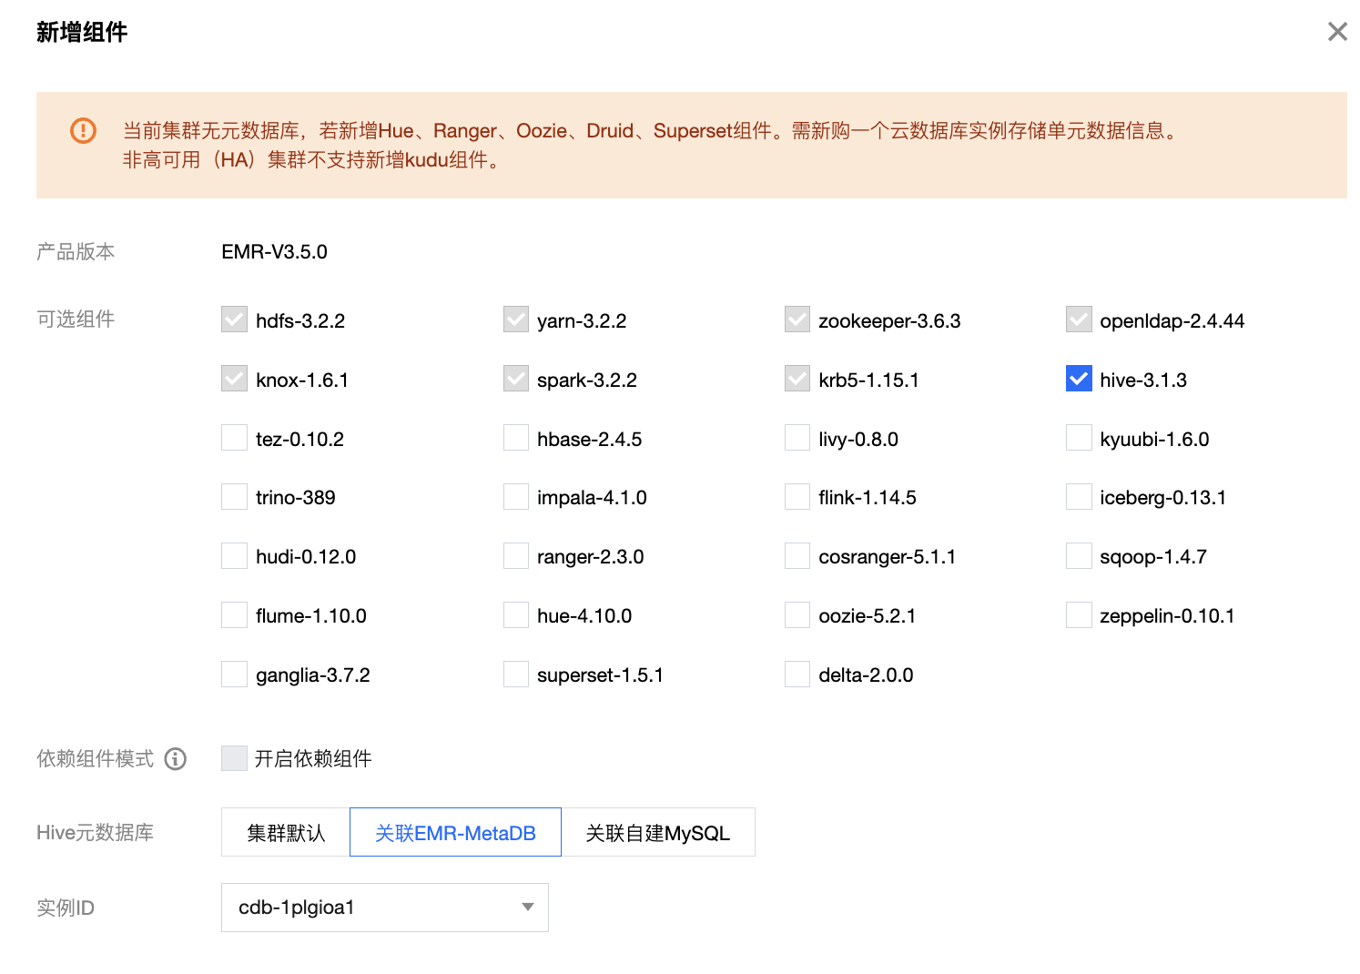Screen dimensions: 1360x974
Task: Check the zeppelin-0.10.1 option
Action: pos(1079,615)
